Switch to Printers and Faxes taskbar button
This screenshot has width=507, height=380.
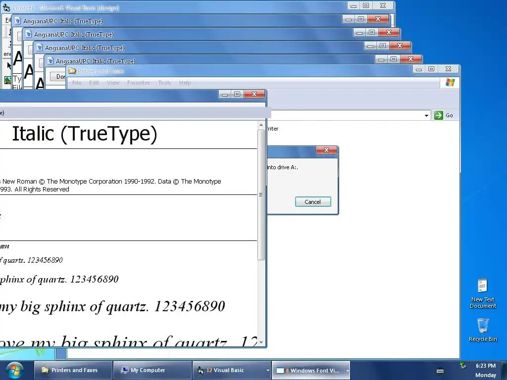(73, 370)
